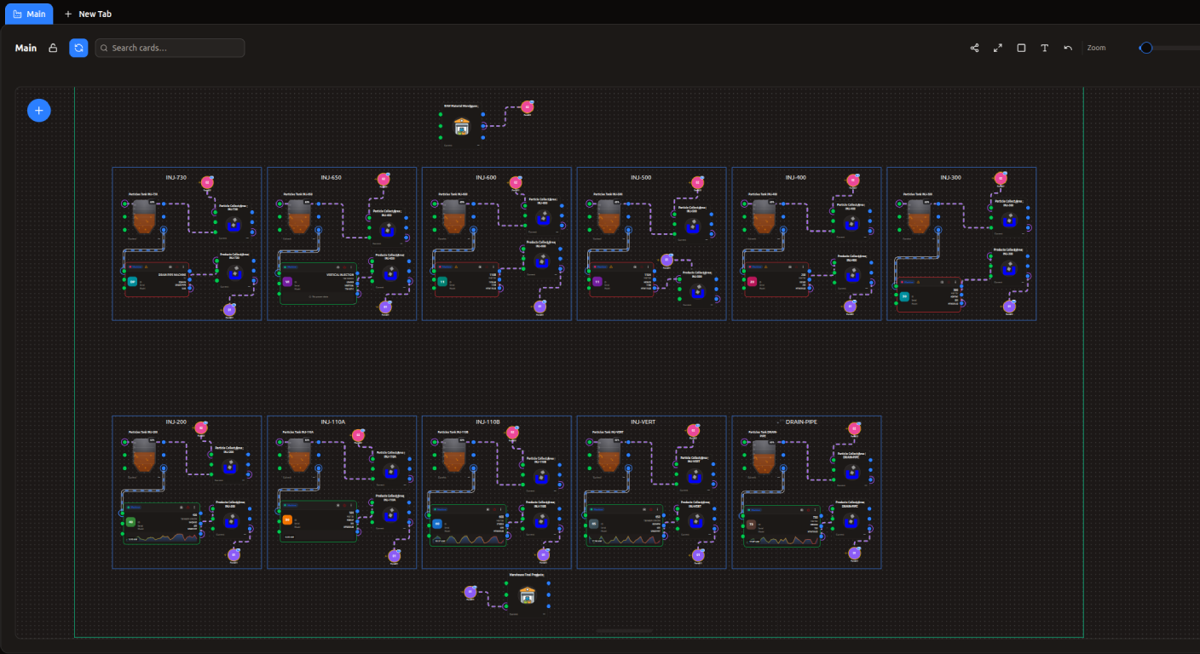Toggle the canvas lock next to Main

tap(53, 48)
